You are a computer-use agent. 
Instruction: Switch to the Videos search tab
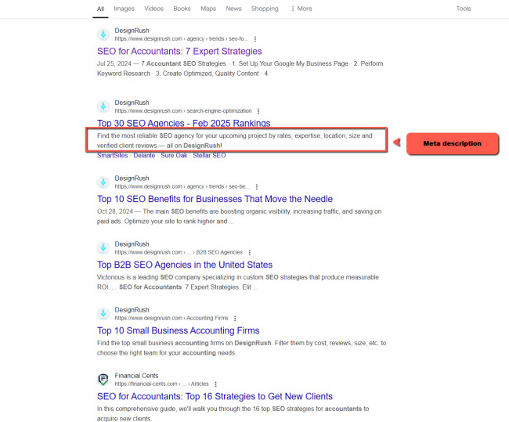click(153, 9)
